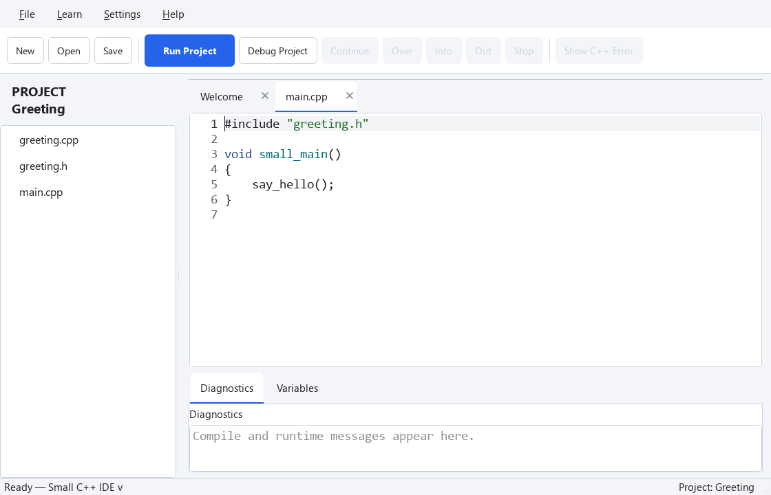
Task: Open the File menu
Action: 27,14
